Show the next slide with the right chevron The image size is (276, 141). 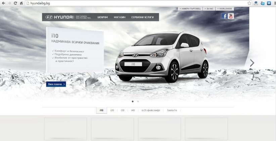tap(252, 63)
